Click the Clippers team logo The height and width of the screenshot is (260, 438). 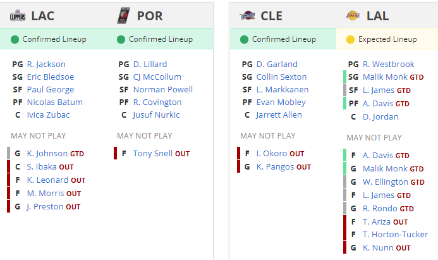(x=17, y=16)
